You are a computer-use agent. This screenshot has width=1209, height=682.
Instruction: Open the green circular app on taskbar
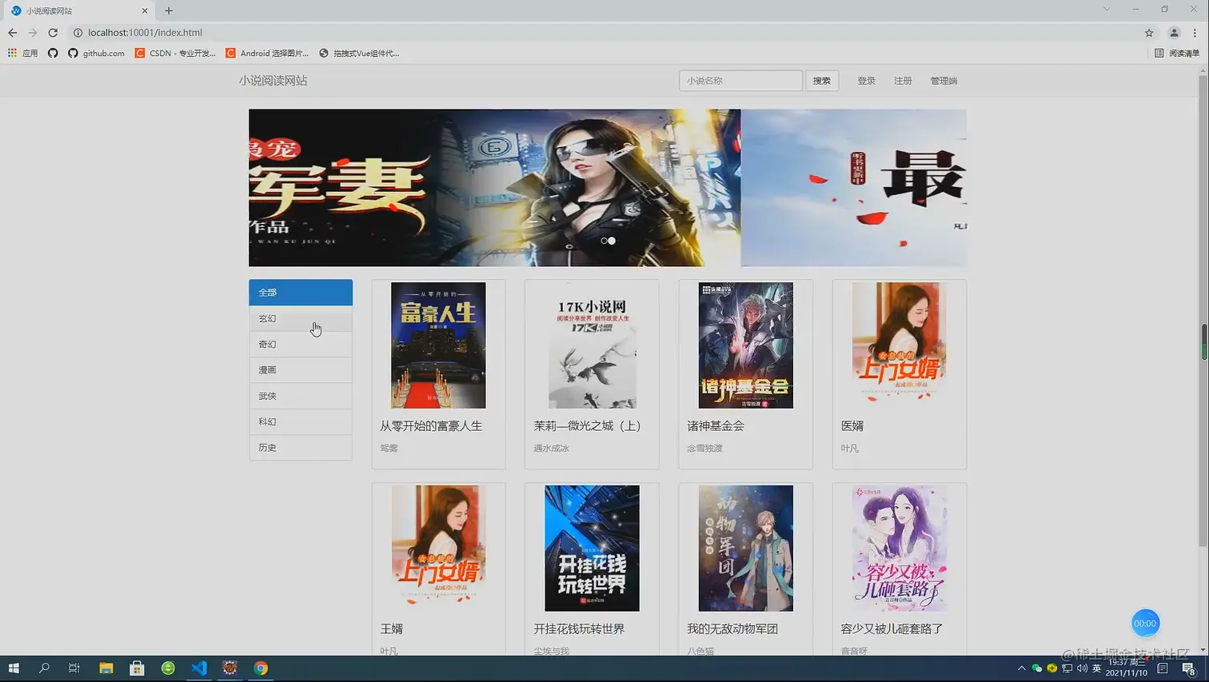coord(168,668)
